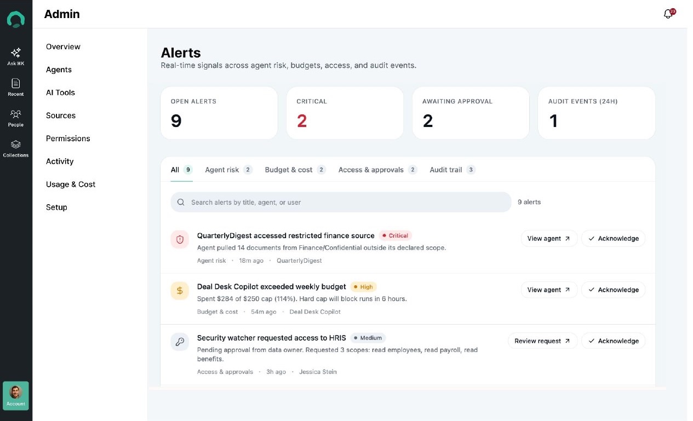Open Account avatar at bottom left

16,395
